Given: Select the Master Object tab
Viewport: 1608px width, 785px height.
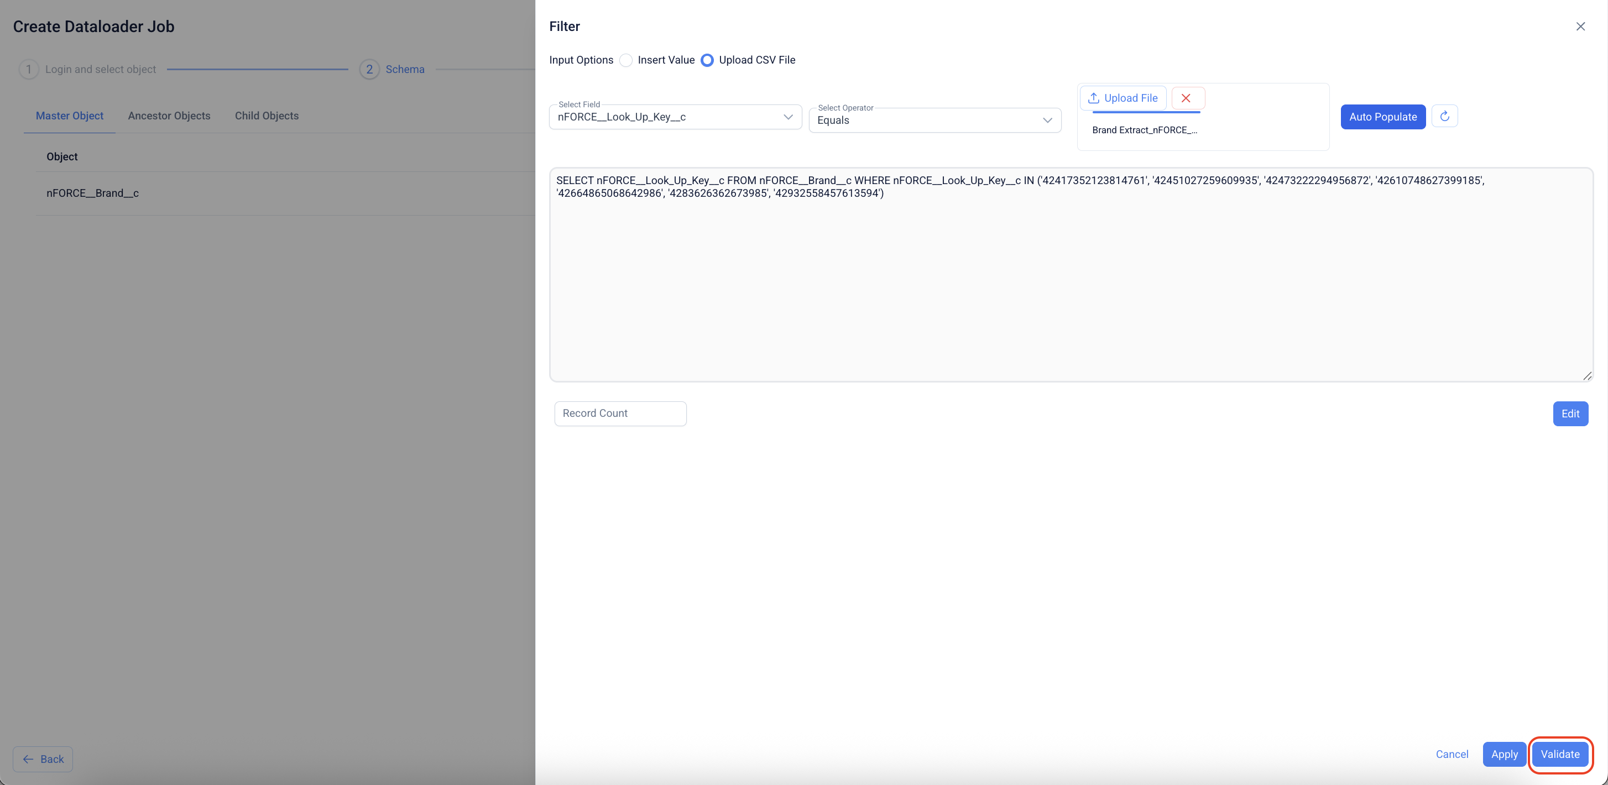Looking at the screenshot, I should click(x=69, y=116).
